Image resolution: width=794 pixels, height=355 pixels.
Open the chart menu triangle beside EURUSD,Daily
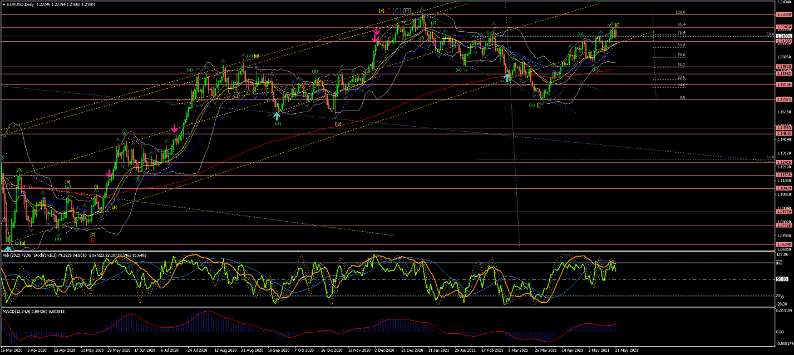(x=3, y=3)
